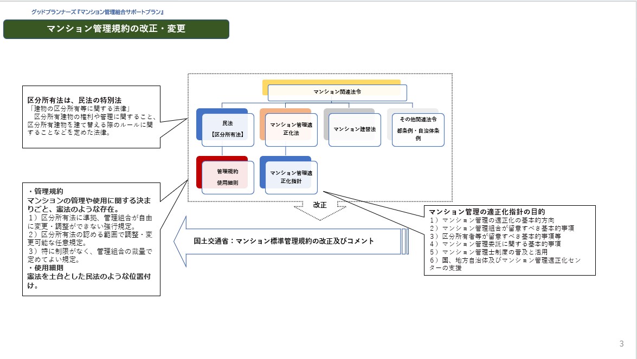Select the マンション管理適正化法 box
This screenshot has width=637, height=359.
coord(291,130)
